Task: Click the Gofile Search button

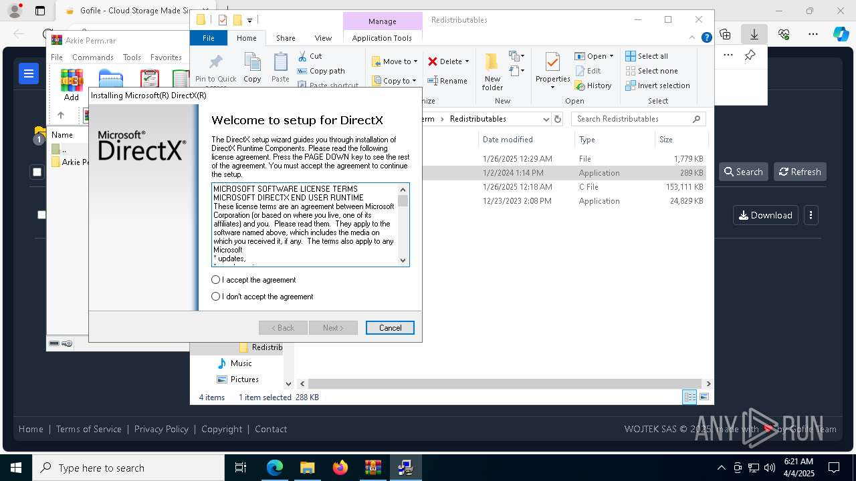Action: pos(743,172)
